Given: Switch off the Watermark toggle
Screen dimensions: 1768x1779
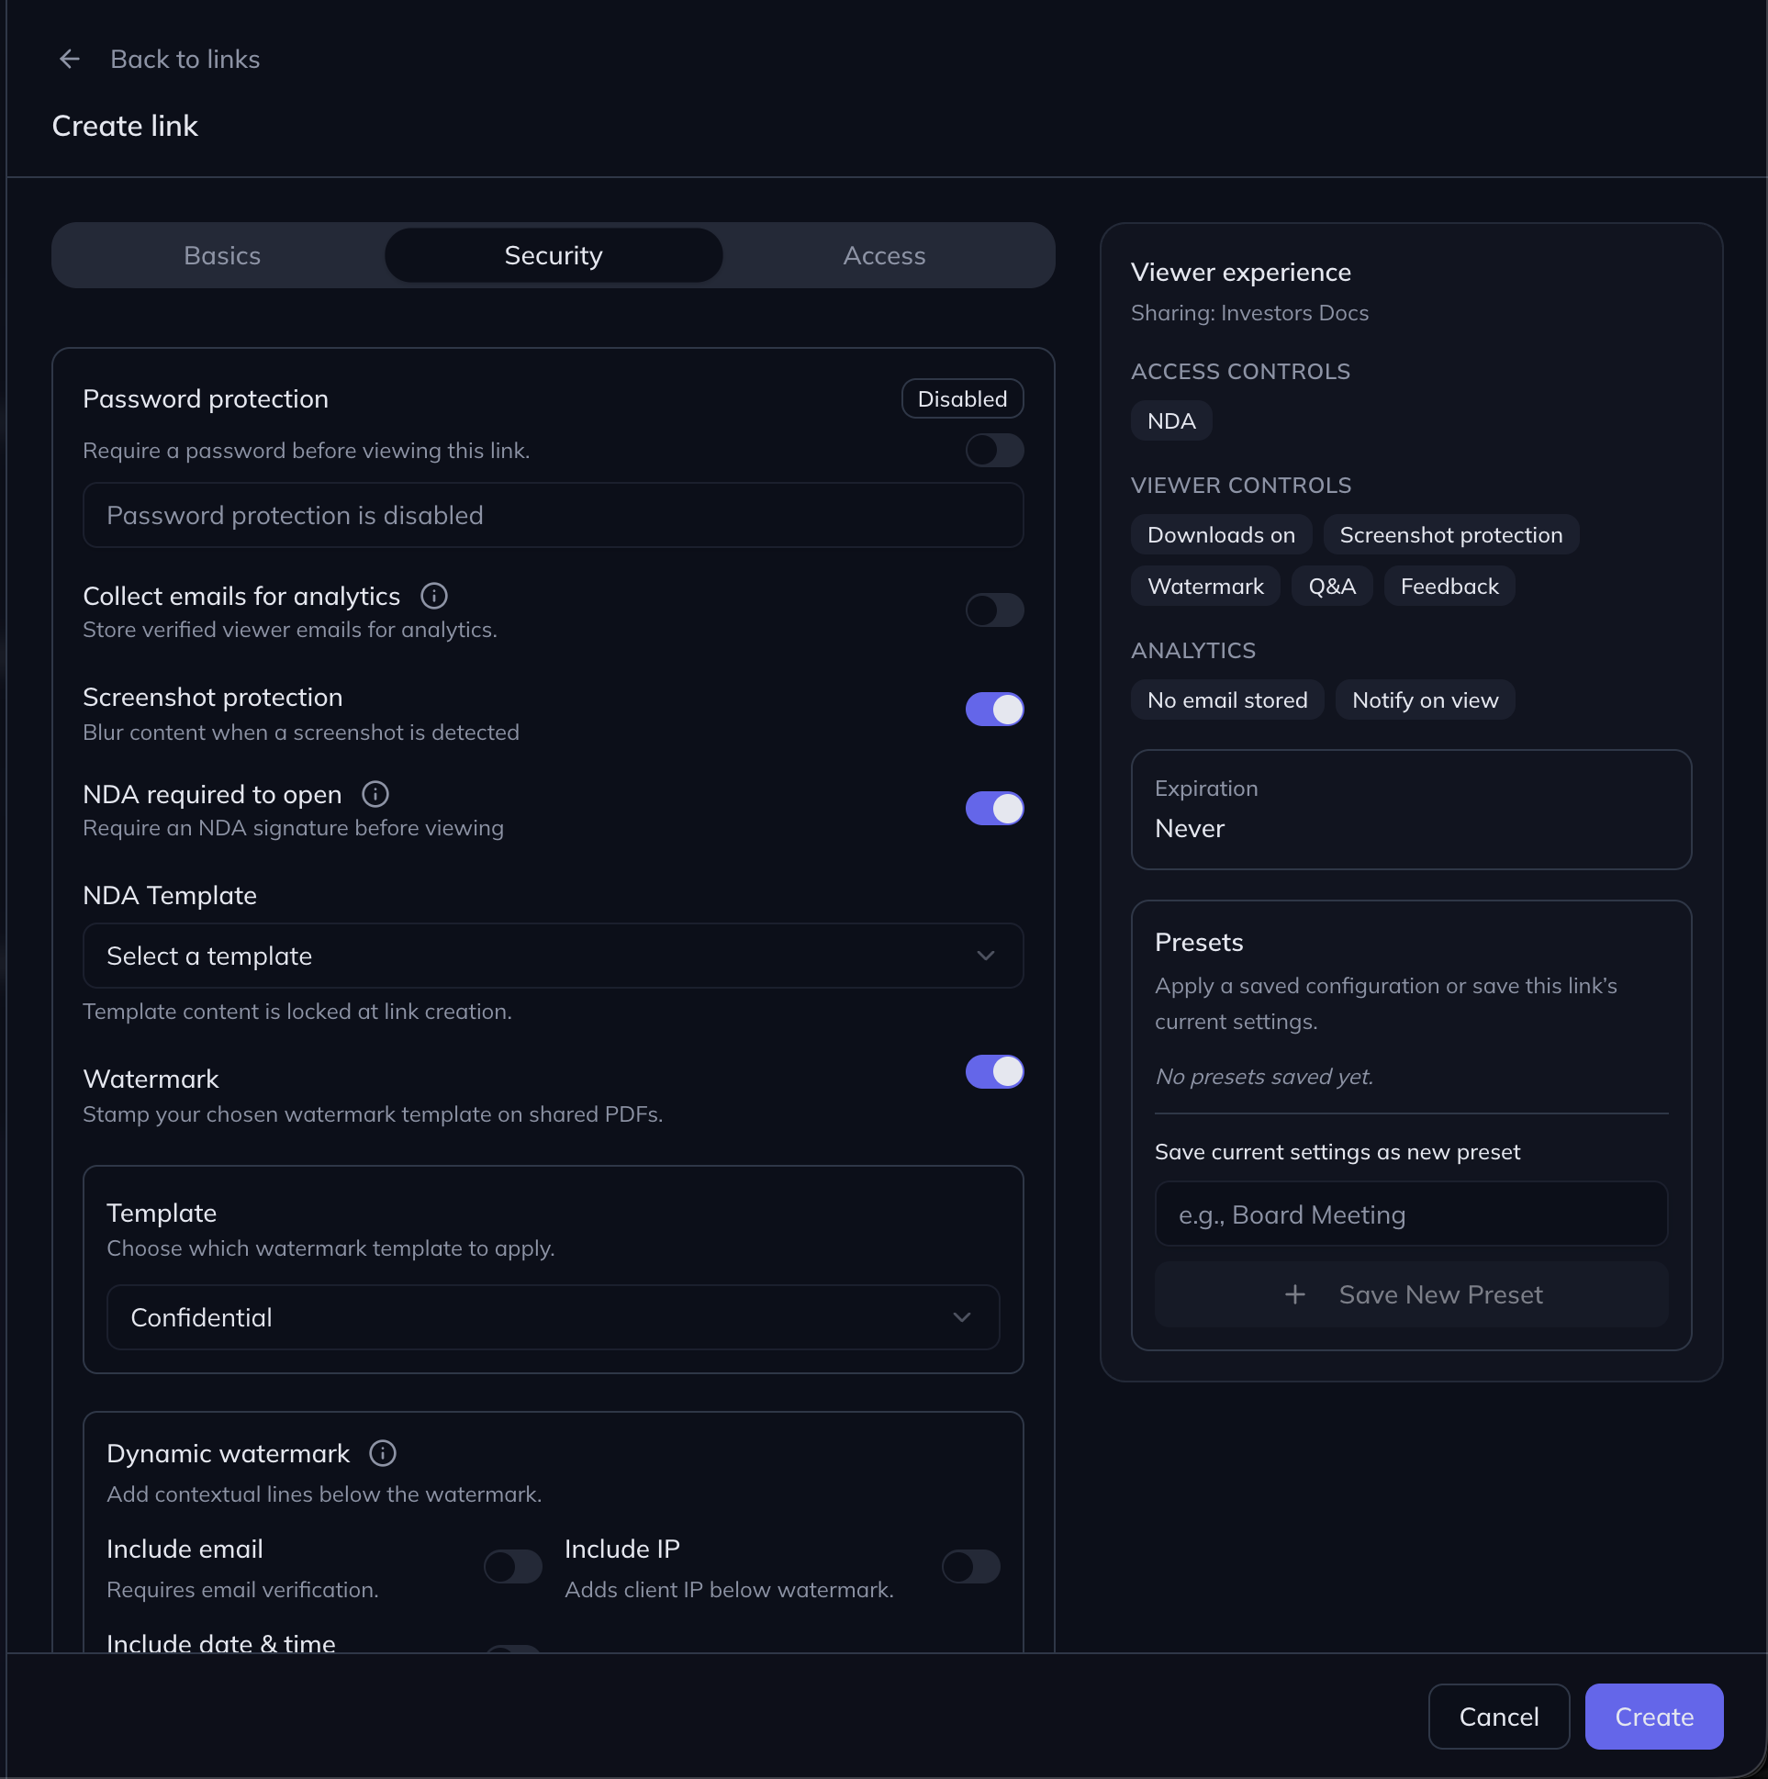Looking at the screenshot, I should tap(993, 1072).
